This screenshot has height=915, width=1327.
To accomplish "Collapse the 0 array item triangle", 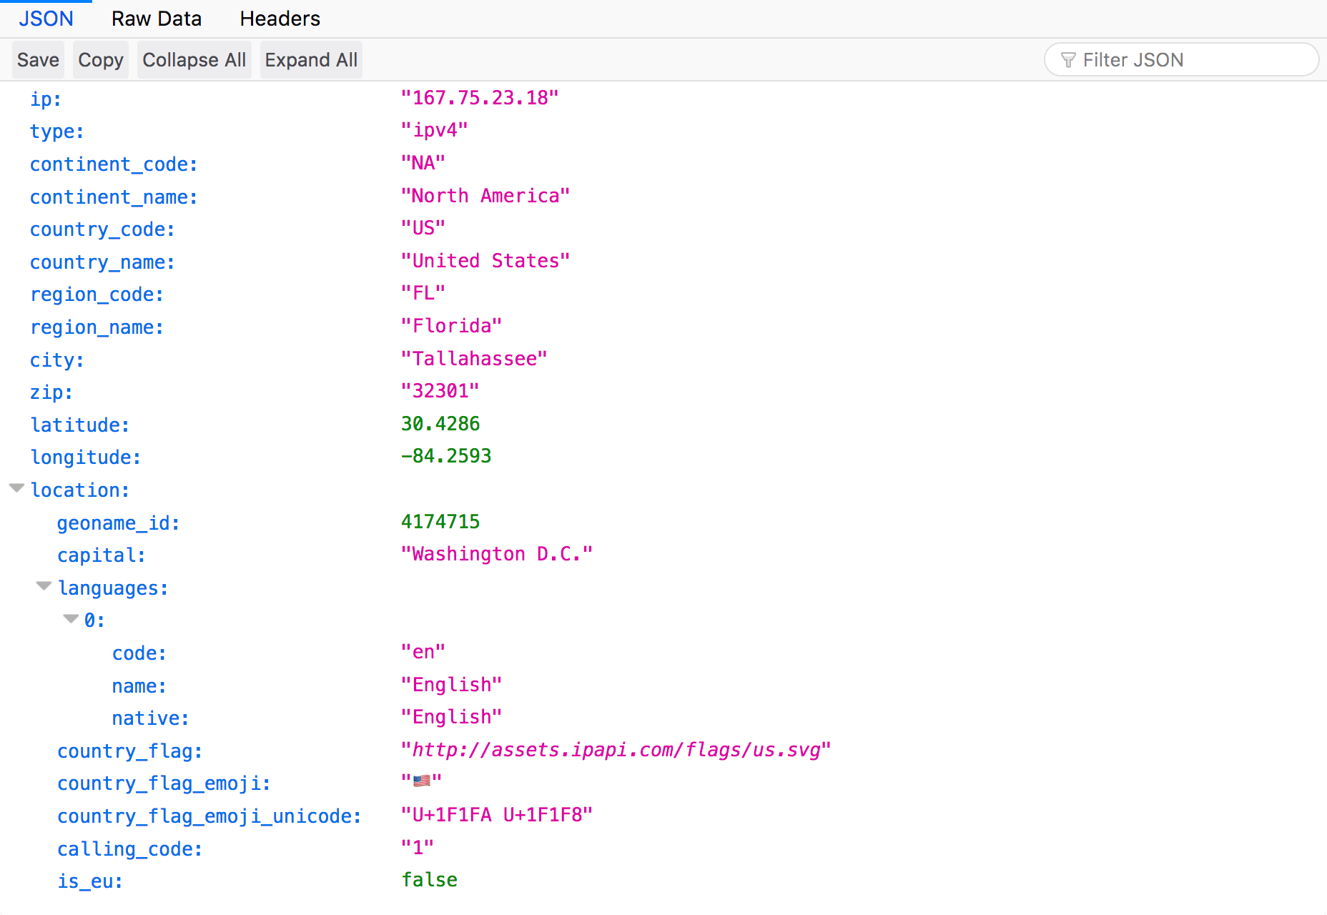I will pyautogui.click(x=71, y=618).
